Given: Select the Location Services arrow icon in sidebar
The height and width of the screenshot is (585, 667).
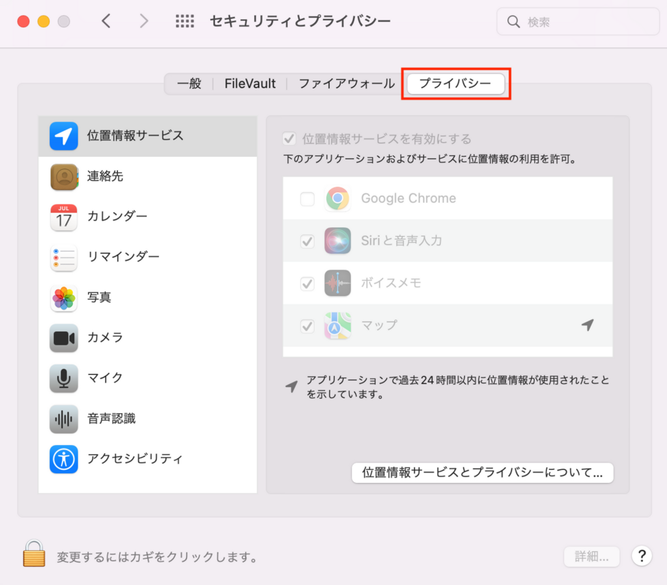Looking at the screenshot, I should click(x=63, y=136).
